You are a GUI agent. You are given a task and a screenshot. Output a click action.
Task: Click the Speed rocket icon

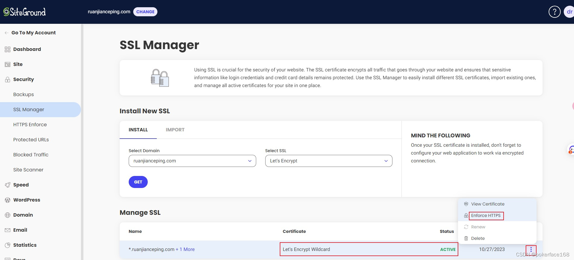(8, 185)
